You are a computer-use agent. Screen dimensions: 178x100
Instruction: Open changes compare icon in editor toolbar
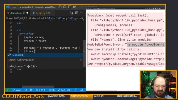tap(71, 13)
